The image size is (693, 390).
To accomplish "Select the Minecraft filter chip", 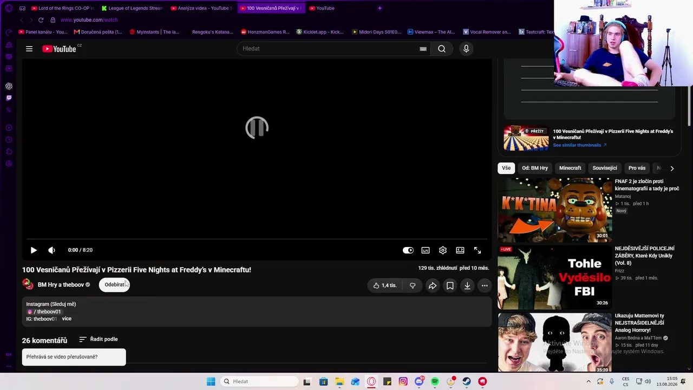I will coord(570,168).
